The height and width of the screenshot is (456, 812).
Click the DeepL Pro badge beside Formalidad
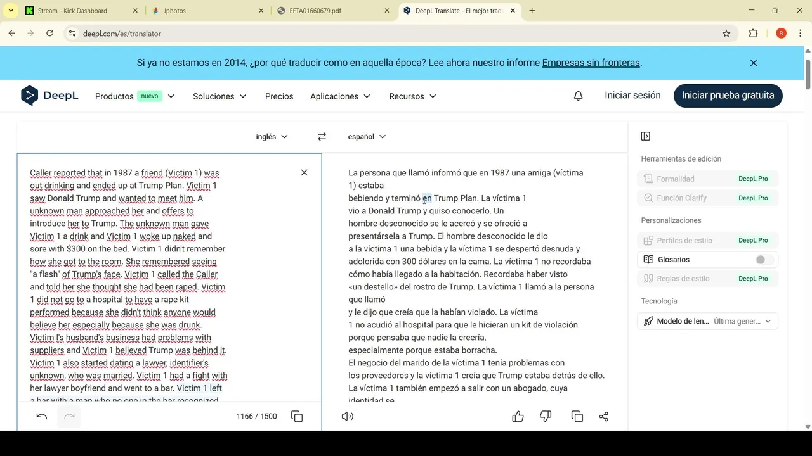tap(753, 179)
